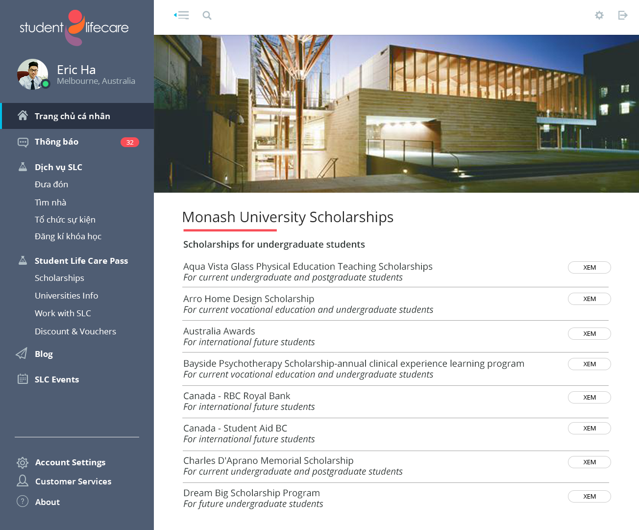Click the 32 notifications badge
Viewport: 639px width, 530px height.
click(x=130, y=142)
